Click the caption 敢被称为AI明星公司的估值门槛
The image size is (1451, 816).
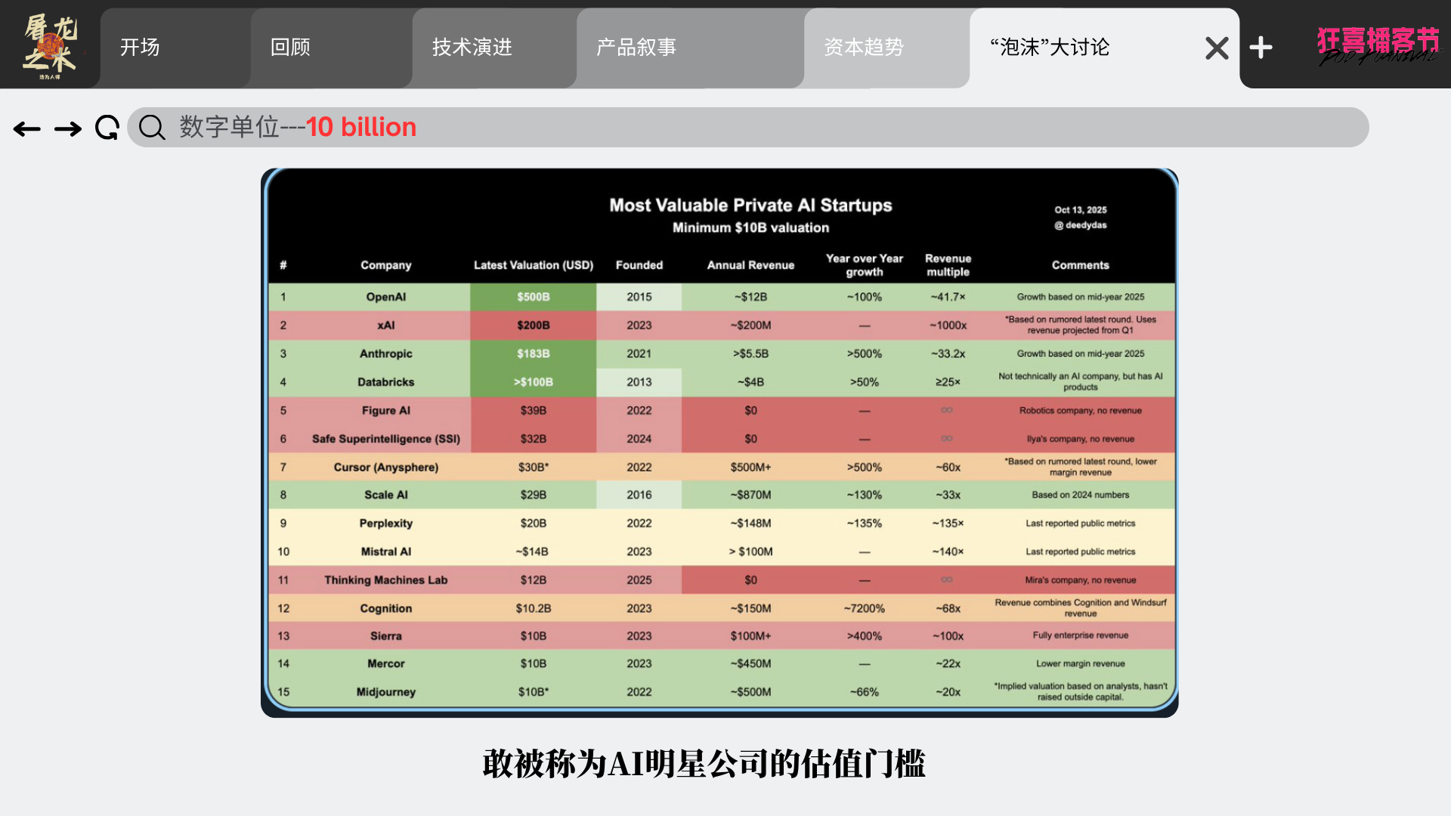click(704, 764)
